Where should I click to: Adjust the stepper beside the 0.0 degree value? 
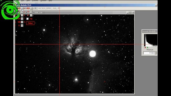pos(22,19)
